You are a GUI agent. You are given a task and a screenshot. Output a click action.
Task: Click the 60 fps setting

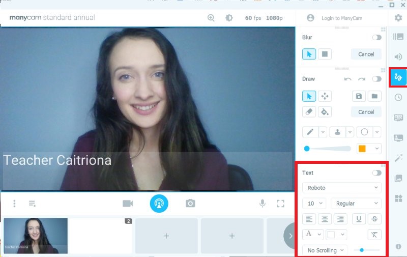(253, 18)
